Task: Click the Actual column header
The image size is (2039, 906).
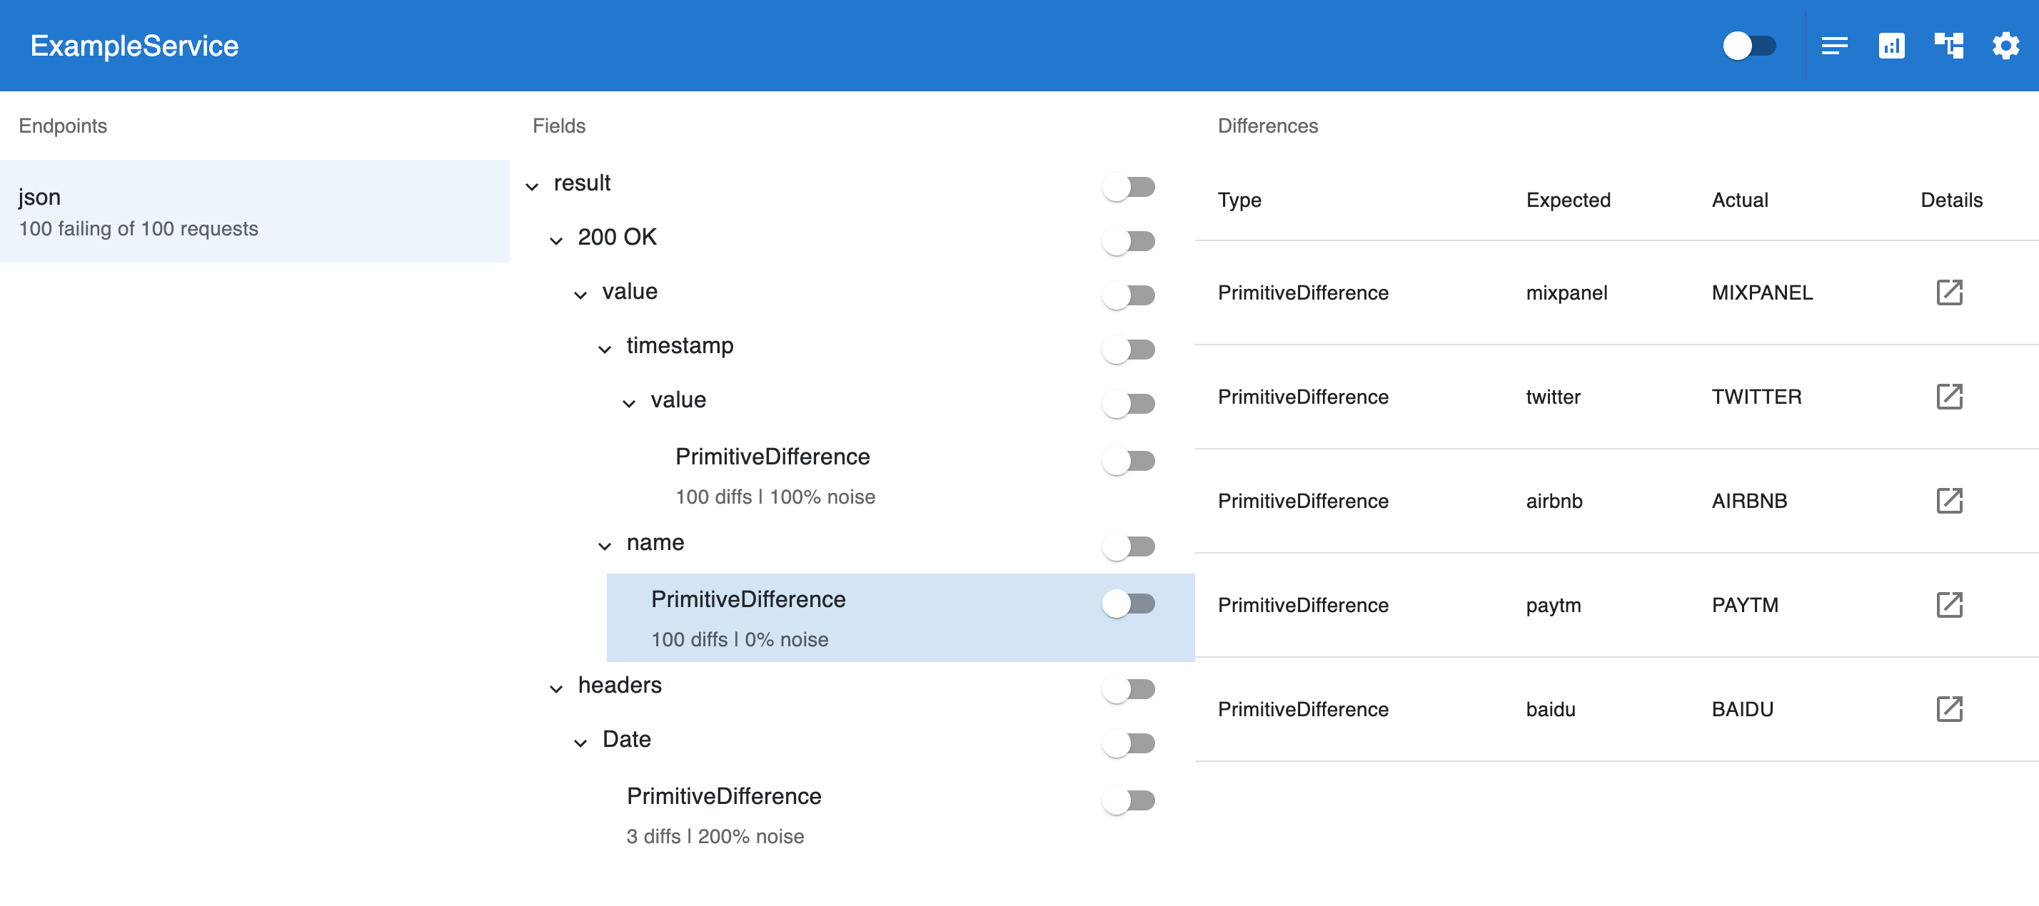Action: [x=1740, y=200]
